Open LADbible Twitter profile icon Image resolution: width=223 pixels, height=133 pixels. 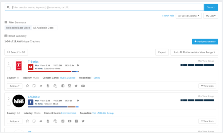point(83,121)
